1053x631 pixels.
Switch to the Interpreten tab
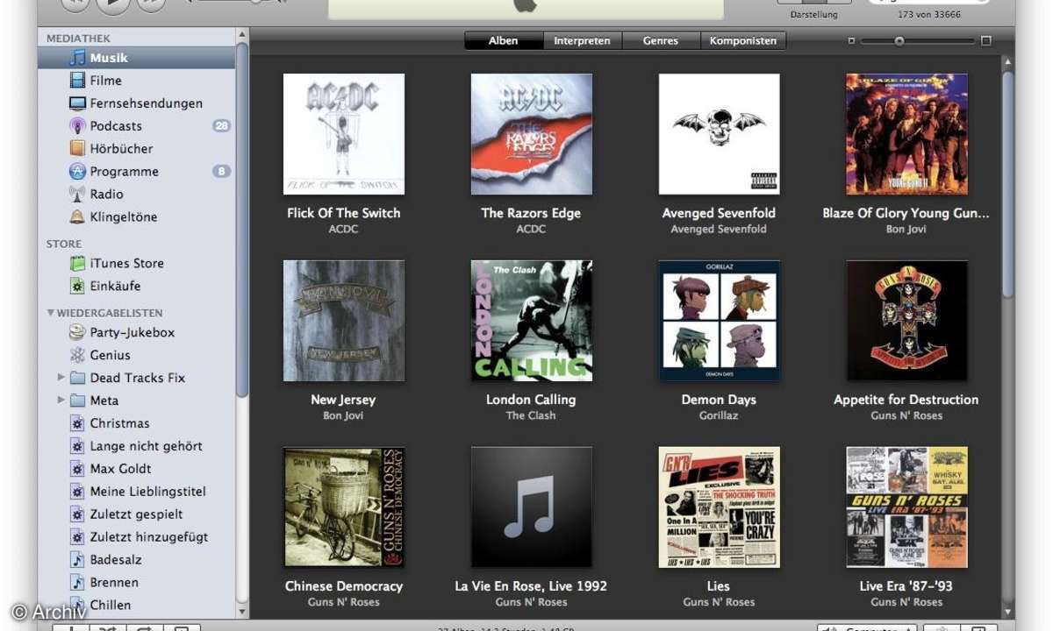click(582, 40)
